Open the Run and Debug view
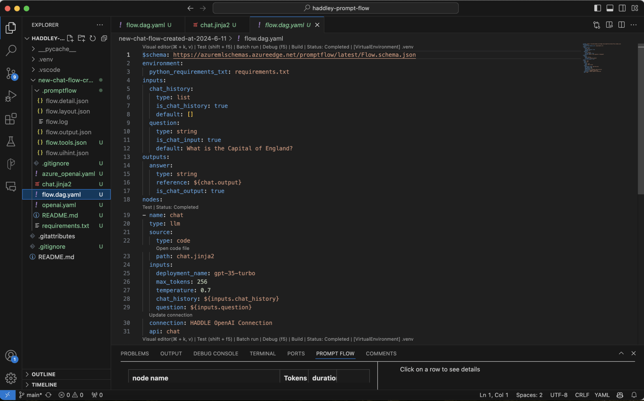The width and height of the screenshot is (644, 401). click(x=11, y=96)
